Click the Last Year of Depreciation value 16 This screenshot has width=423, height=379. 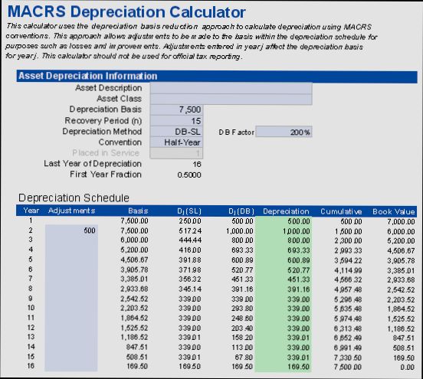coord(197,164)
